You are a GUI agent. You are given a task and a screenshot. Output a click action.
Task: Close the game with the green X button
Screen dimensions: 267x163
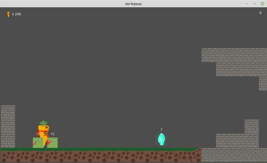[263, 4]
